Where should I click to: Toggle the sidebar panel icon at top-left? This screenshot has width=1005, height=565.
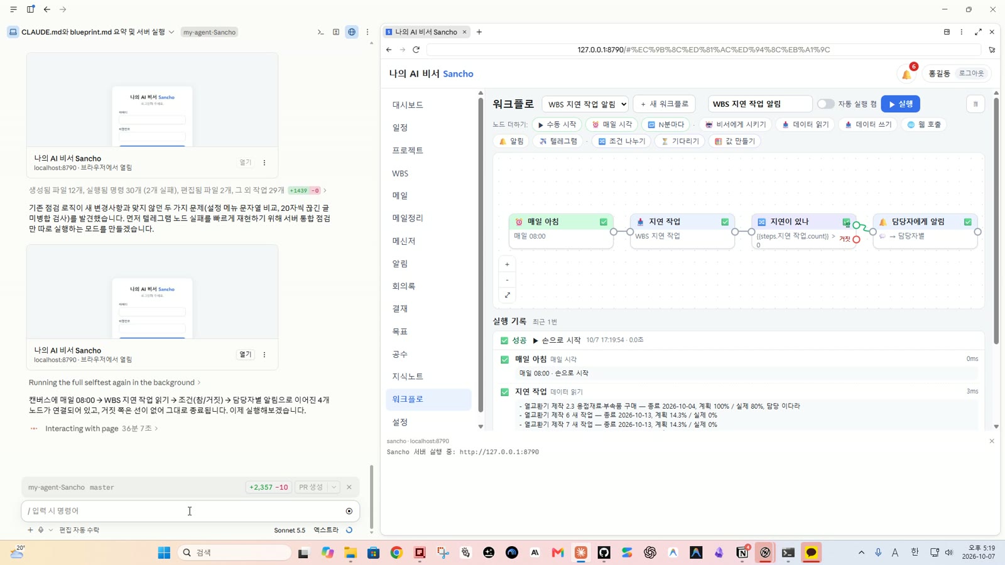pos(30,9)
